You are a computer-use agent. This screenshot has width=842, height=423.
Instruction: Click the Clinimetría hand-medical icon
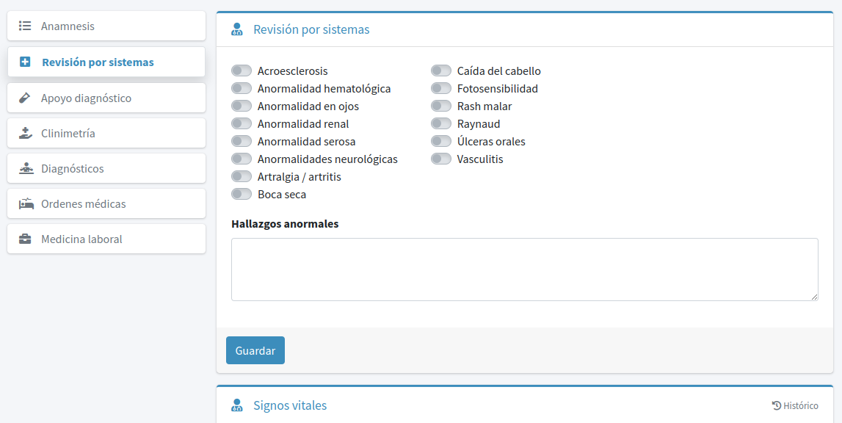tap(25, 133)
